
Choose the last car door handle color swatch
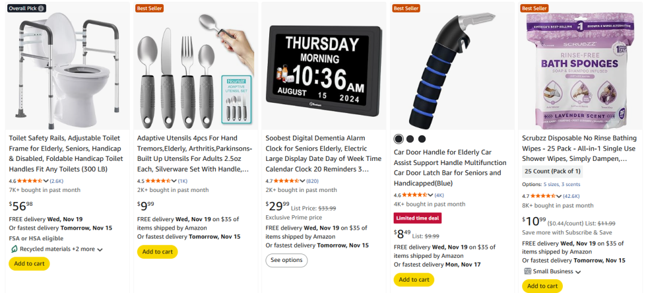422,139
